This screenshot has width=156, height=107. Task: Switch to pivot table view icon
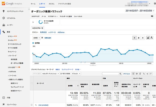[x=151, y=73]
